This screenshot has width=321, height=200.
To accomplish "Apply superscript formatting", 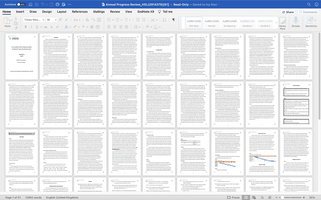I will tap(58, 26).
